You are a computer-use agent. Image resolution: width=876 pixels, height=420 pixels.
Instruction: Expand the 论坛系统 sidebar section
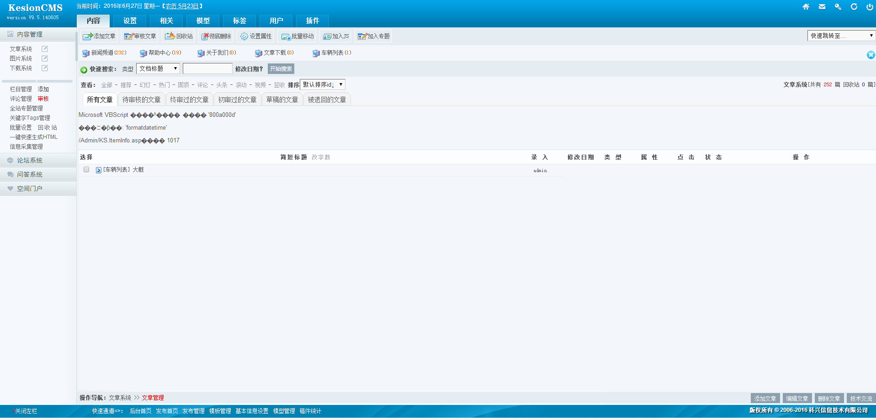click(x=38, y=160)
